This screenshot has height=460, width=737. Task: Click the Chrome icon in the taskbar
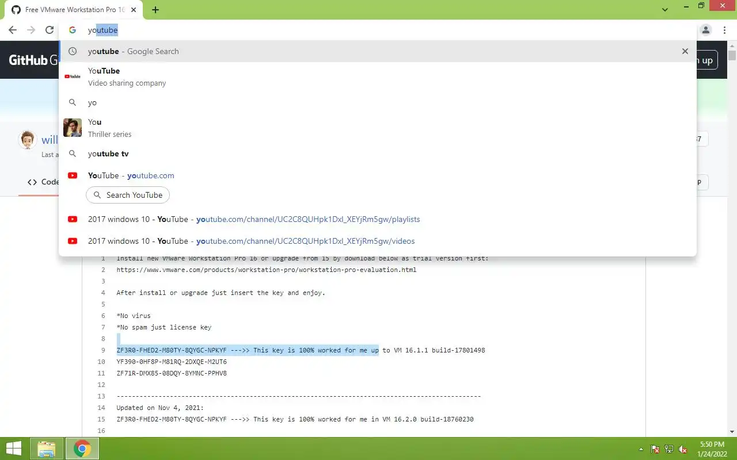tap(82, 448)
